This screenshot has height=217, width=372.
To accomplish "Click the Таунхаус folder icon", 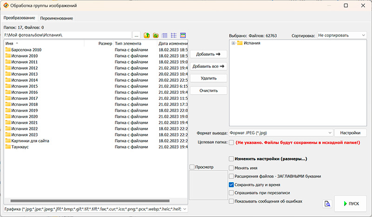I will point(7,147).
